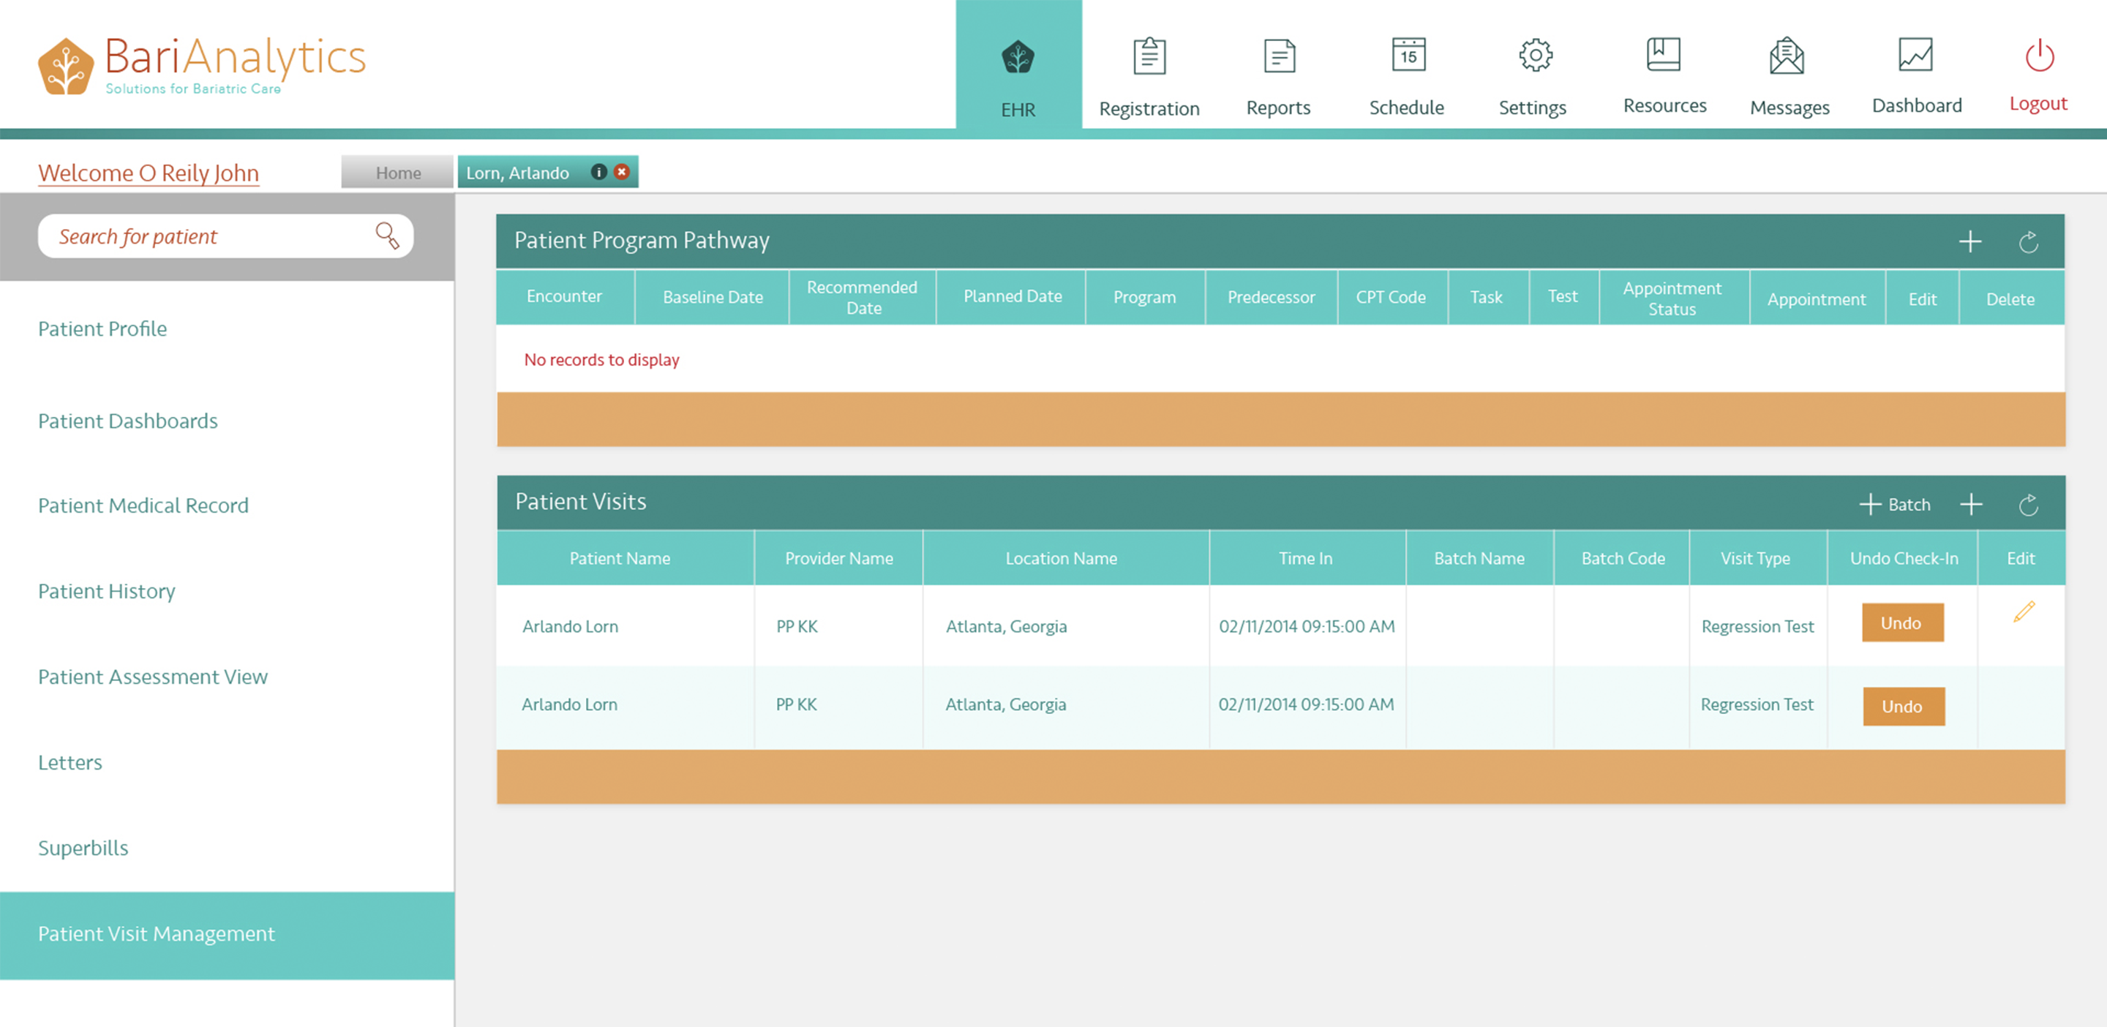
Task: Click the refresh icon on Patient Visits
Action: [2029, 504]
